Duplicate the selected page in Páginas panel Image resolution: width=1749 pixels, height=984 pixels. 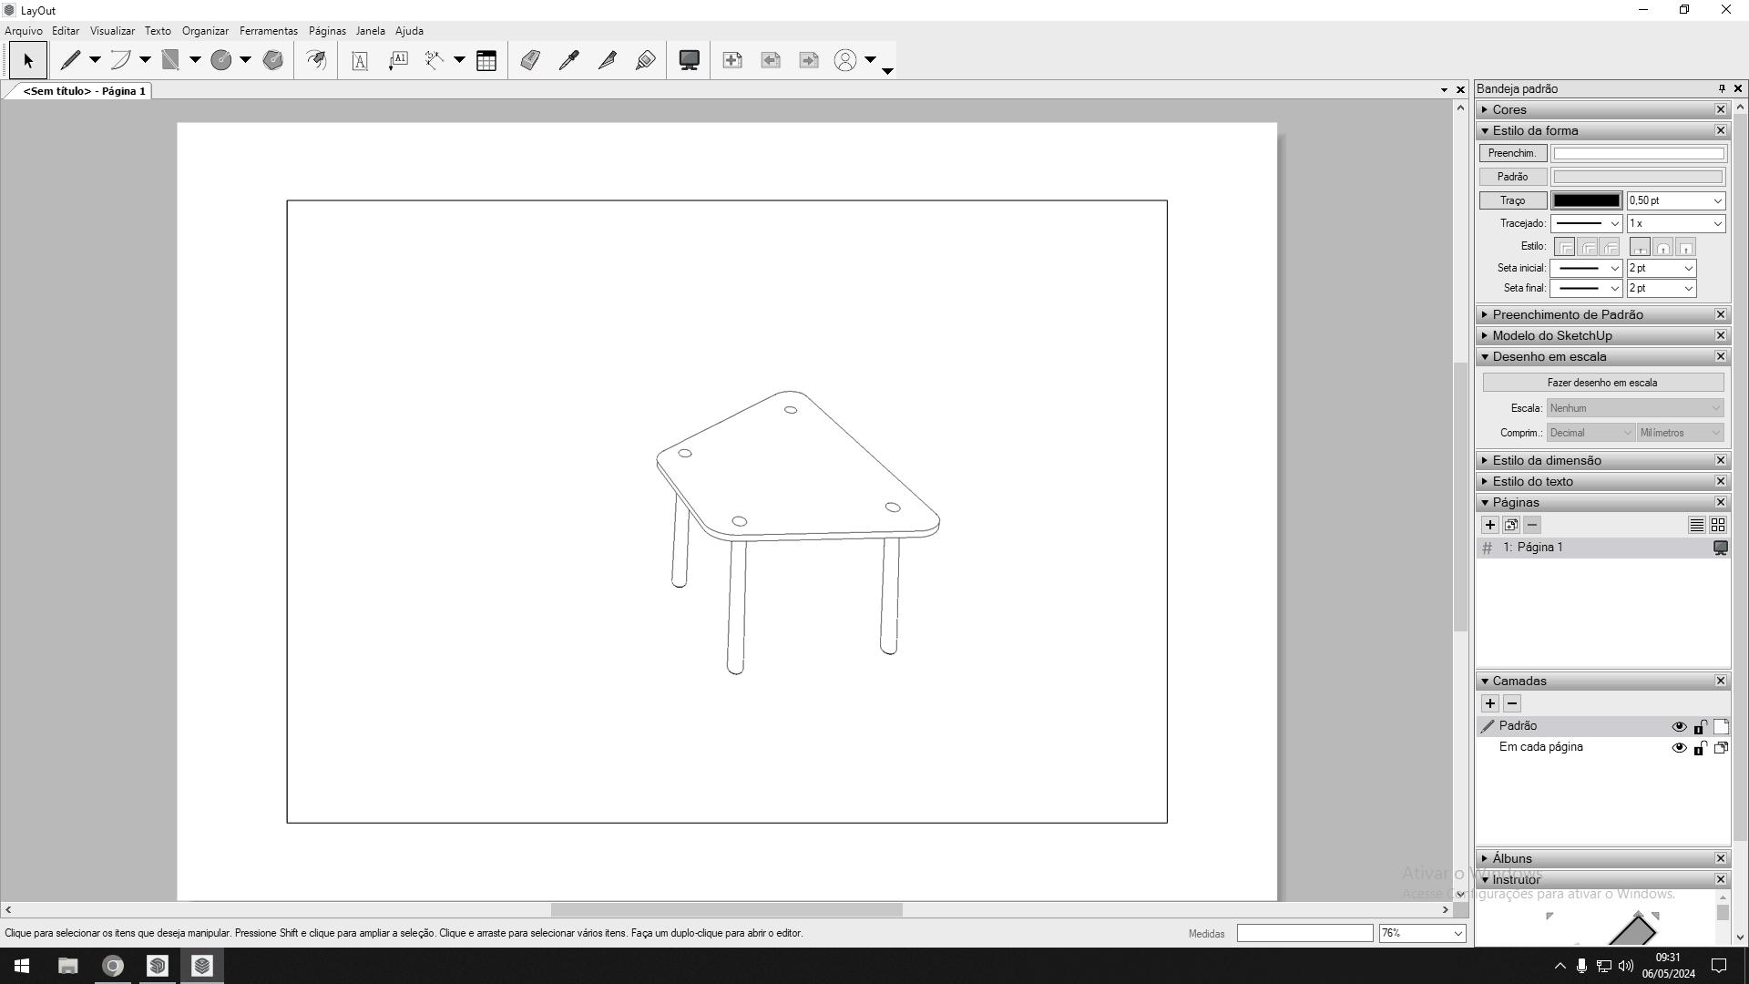[x=1511, y=525]
